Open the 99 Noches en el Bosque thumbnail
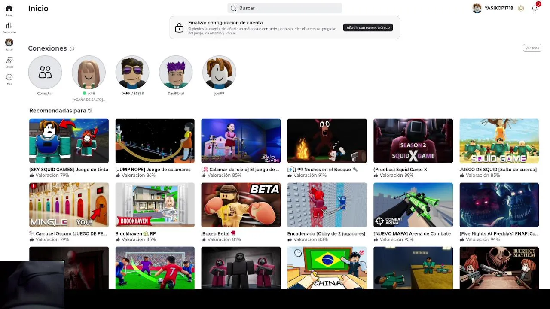This screenshot has width=550, height=309. click(x=327, y=141)
